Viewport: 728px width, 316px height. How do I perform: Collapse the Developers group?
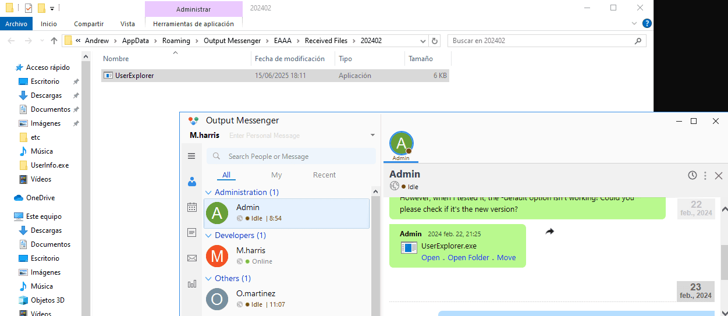(209, 236)
